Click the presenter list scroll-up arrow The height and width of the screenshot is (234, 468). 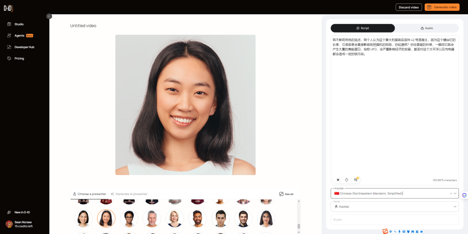pos(299,201)
